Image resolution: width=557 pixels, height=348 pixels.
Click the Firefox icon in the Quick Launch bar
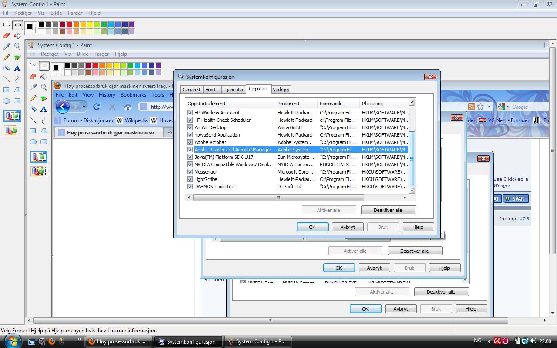coord(52,341)
